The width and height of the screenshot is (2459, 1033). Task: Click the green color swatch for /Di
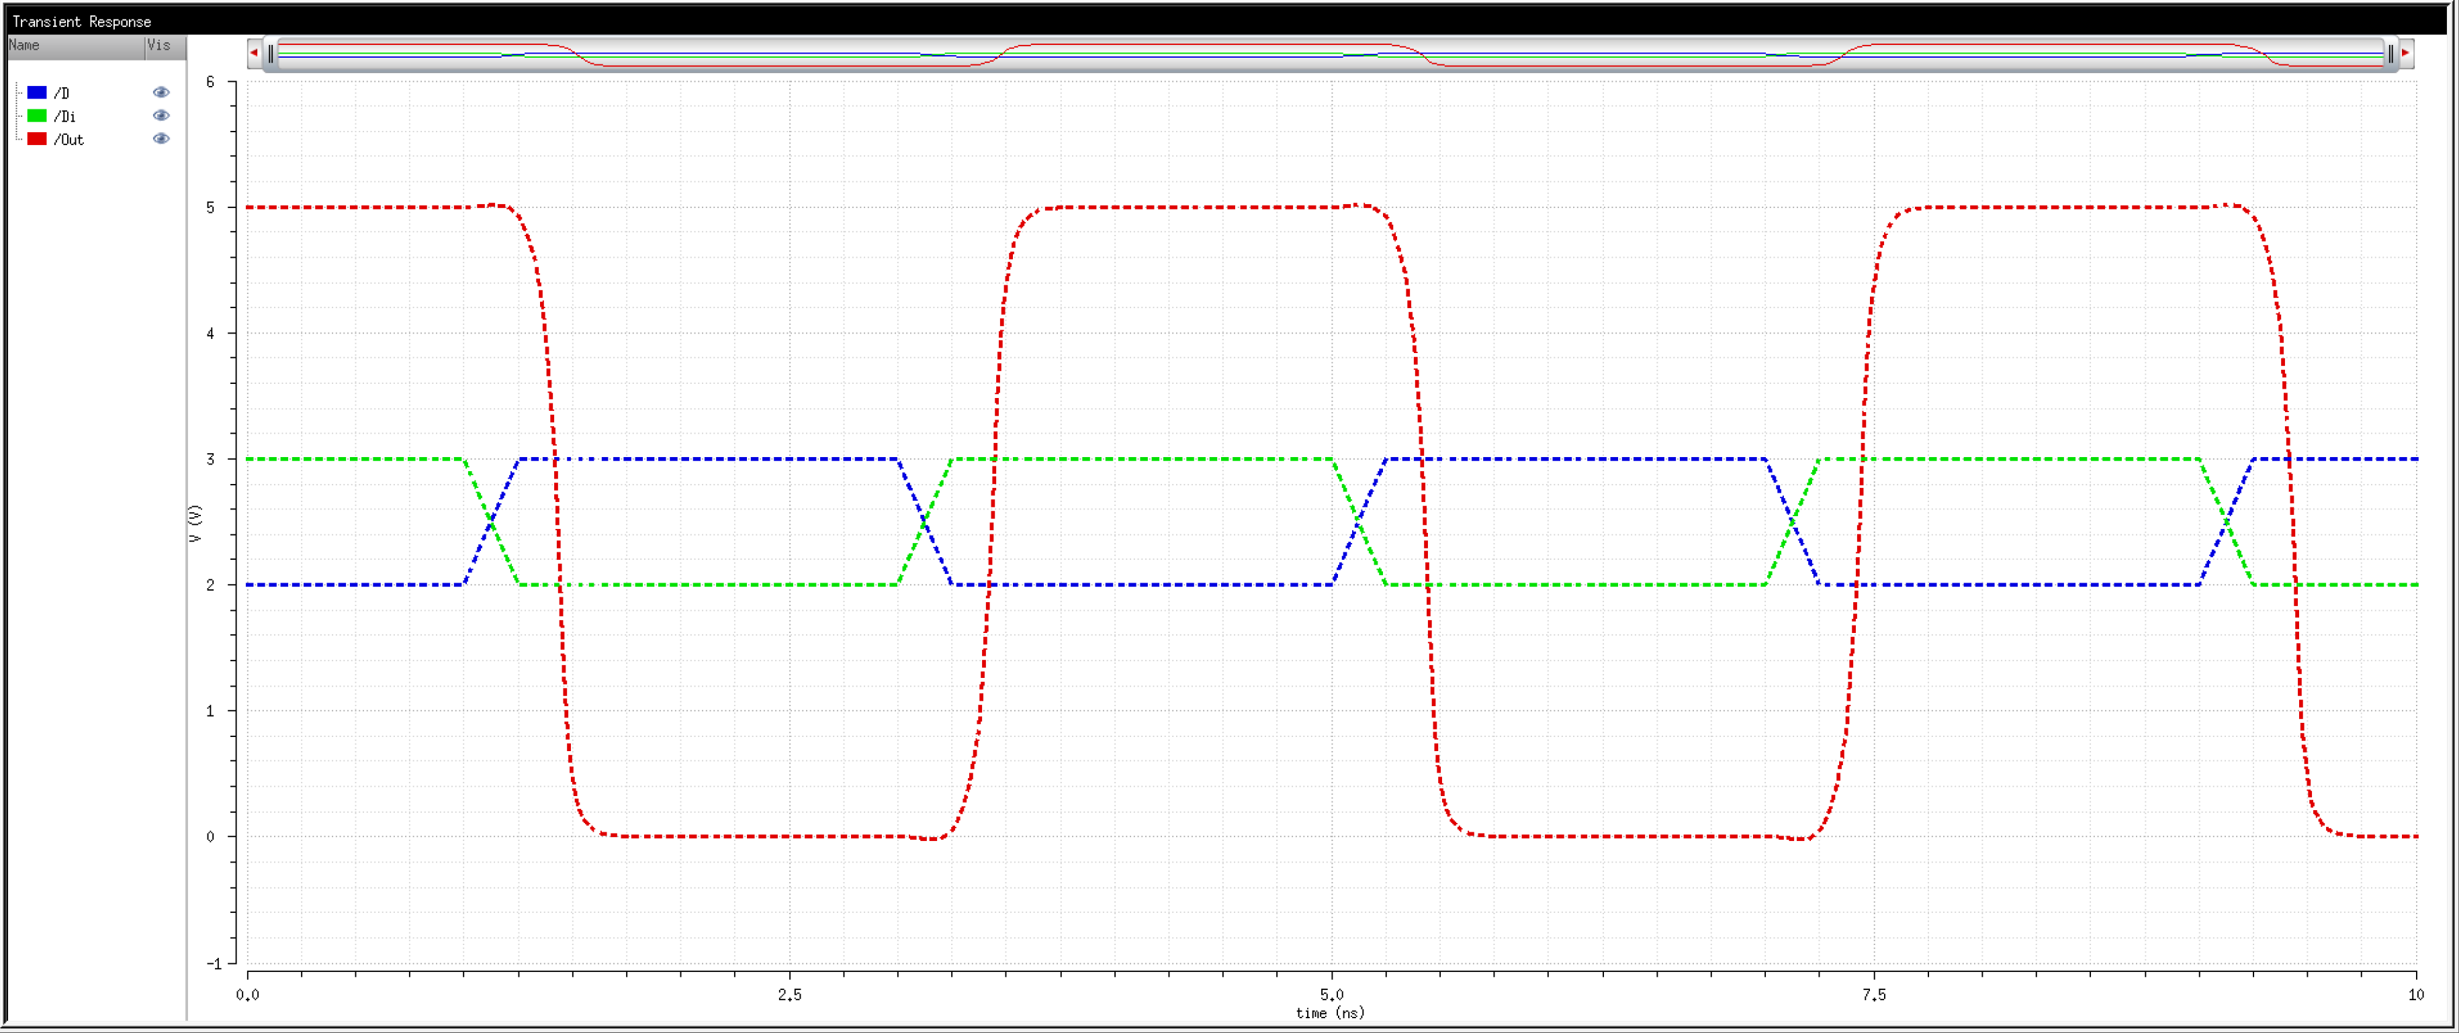click(37, 115)
